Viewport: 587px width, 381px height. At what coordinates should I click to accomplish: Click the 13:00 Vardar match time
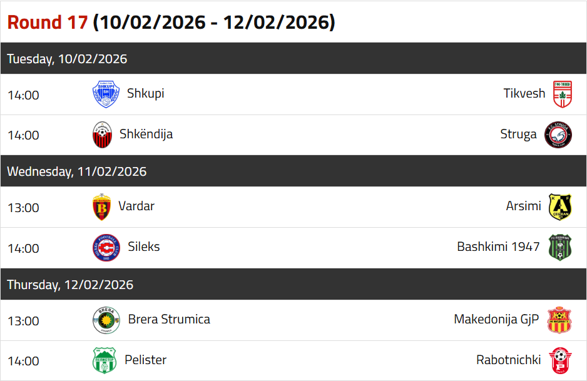click(x=23, y=208)
